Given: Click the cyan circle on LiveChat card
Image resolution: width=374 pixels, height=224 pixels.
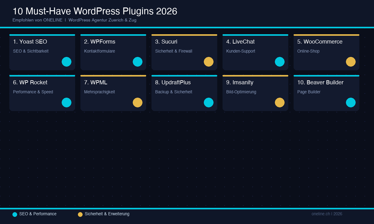Looking at the screenshot, I should pos(280,62).
